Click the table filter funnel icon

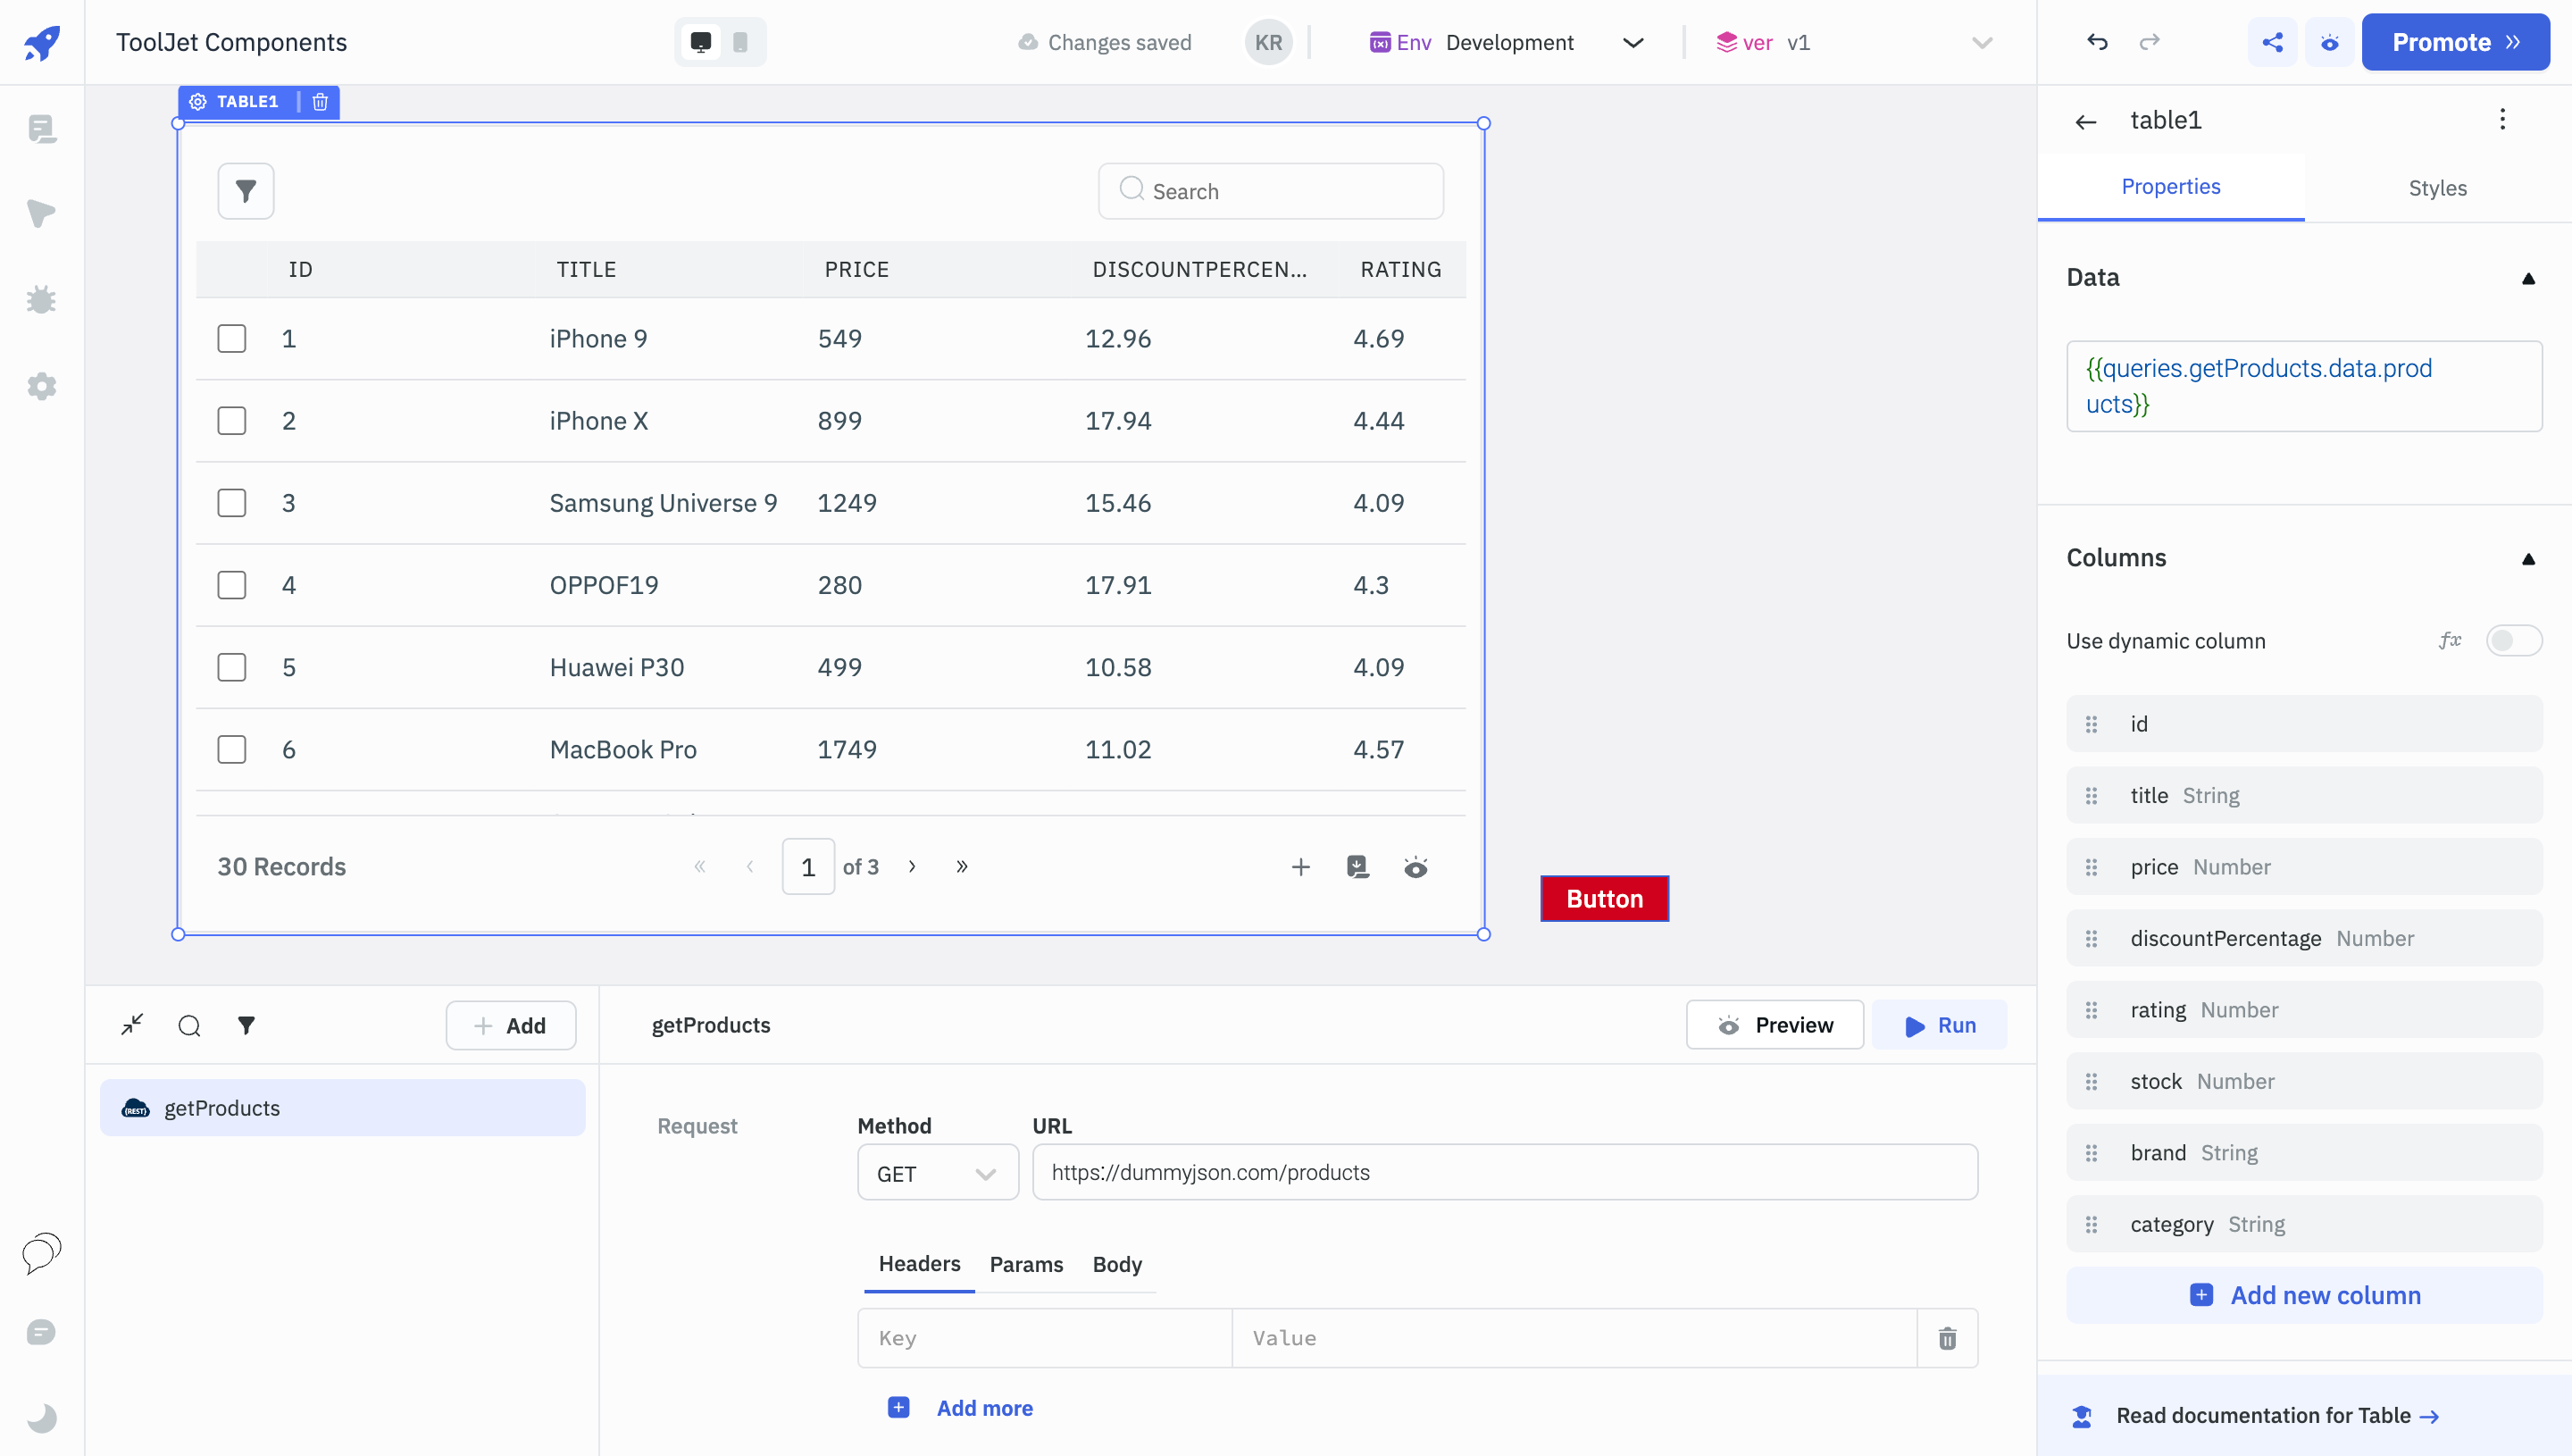coord(246,191)
